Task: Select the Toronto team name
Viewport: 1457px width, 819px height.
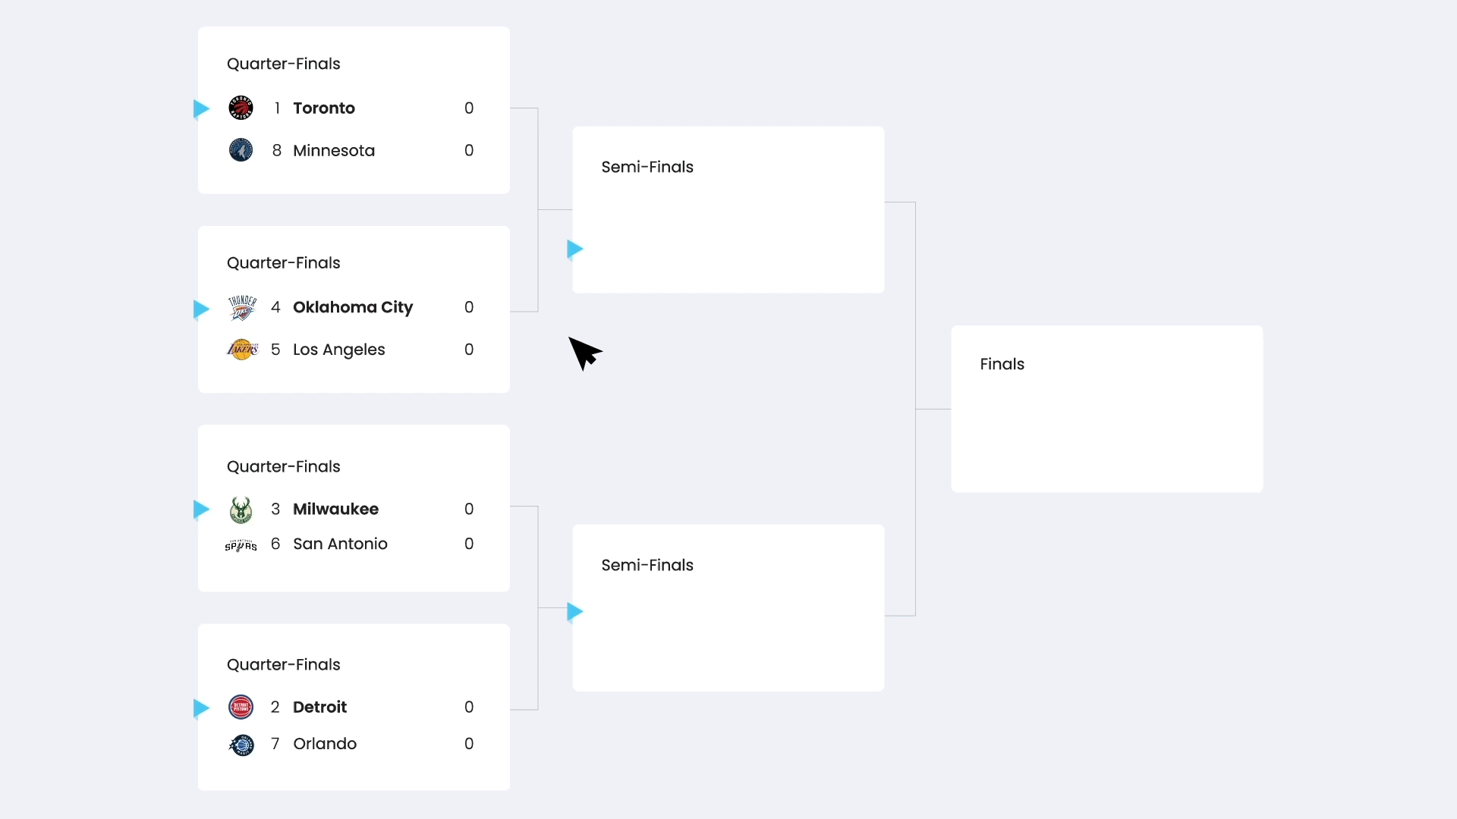Action: (324, 108)
